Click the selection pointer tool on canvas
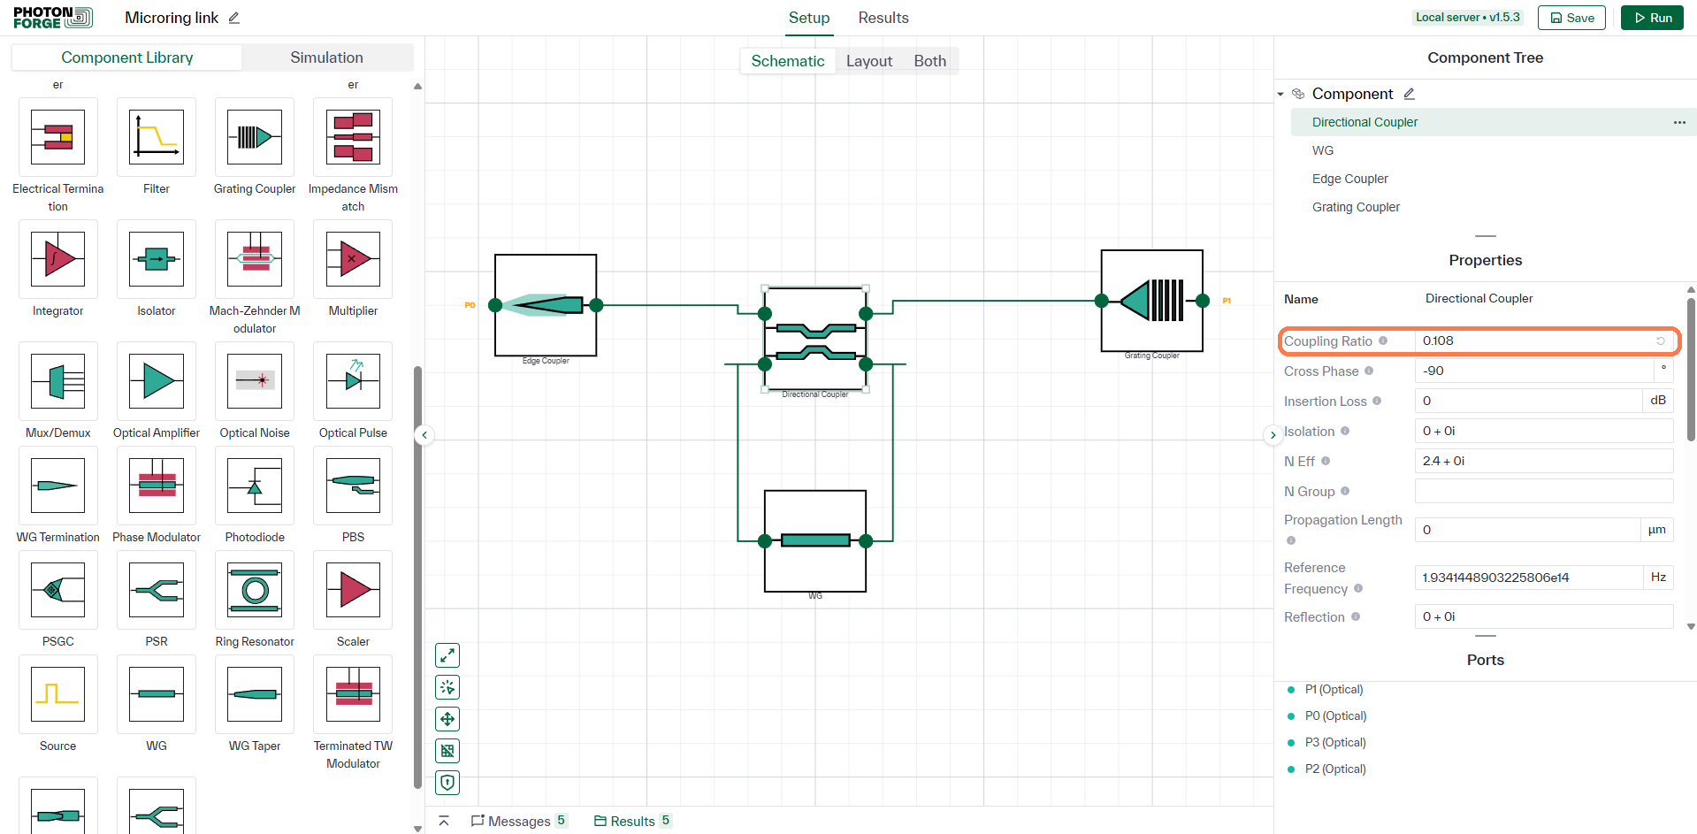This screenshot has width=1697, height=834. [447, 687]
